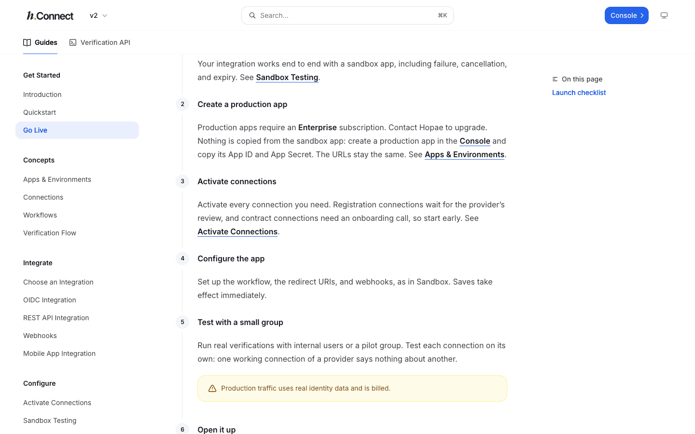Open Webhooks in the sidebar
The width and height of the screenshot is (695, 434).
tap(40, 336)
